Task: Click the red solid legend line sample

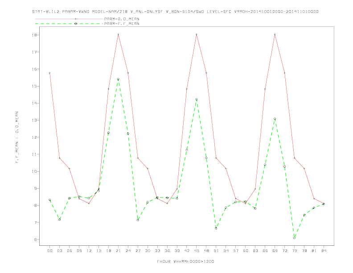Action: 69,19
